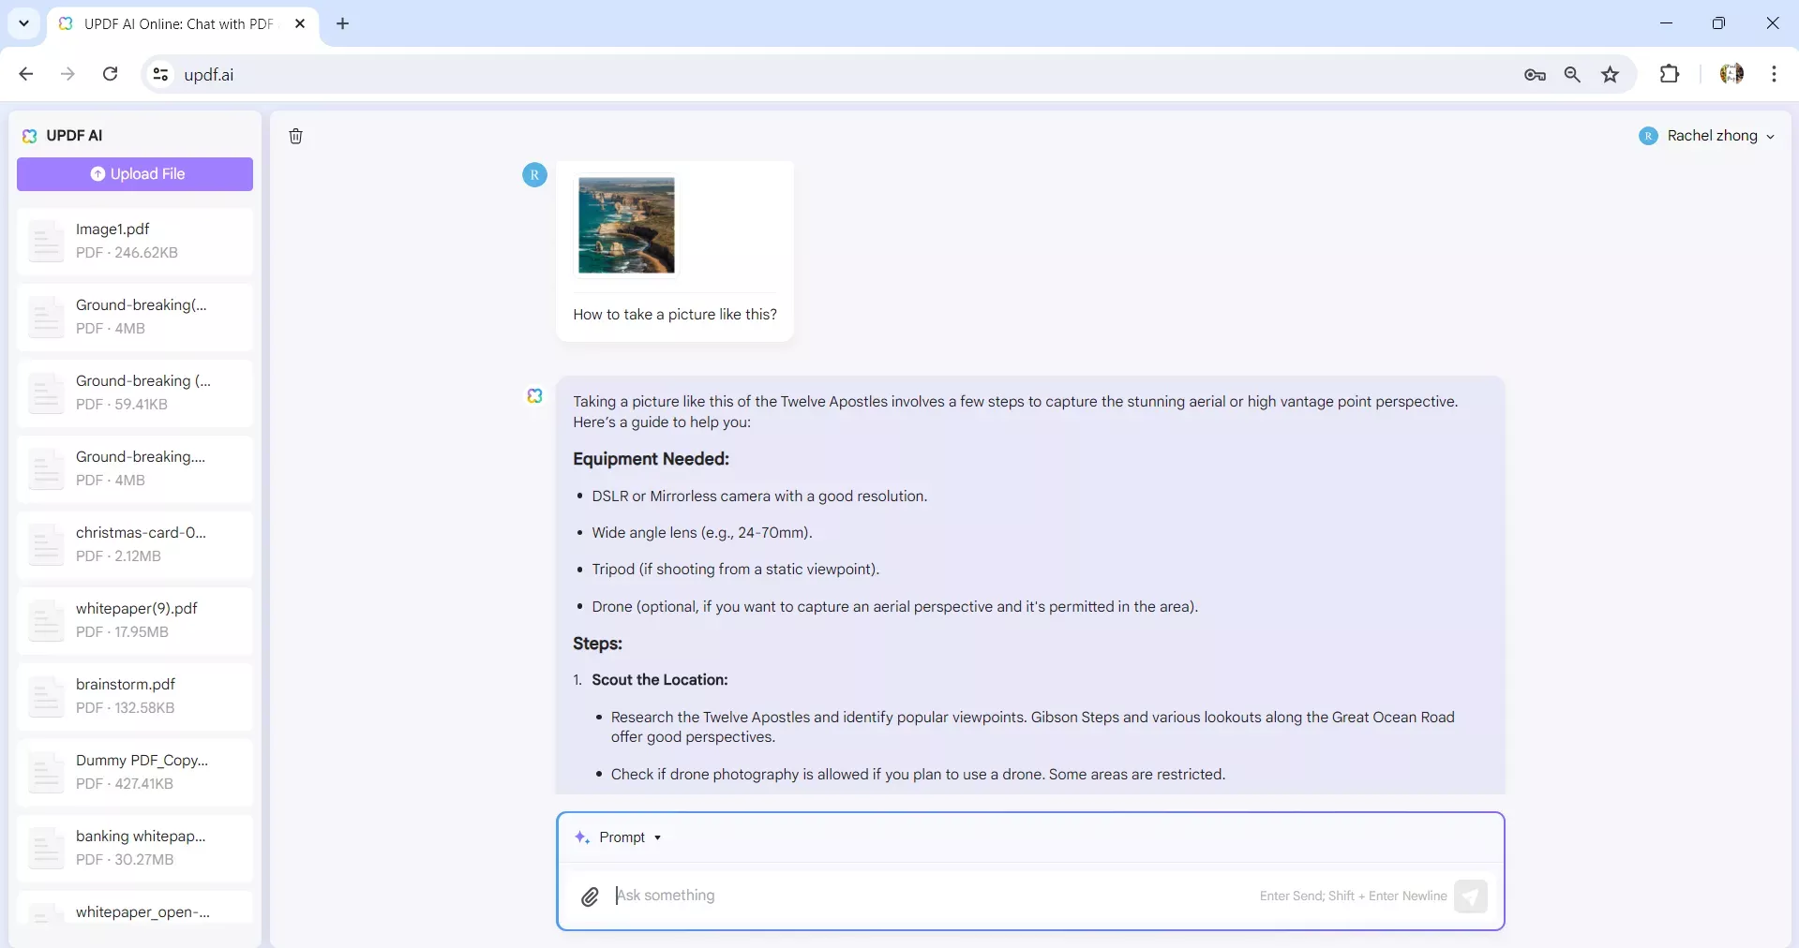Click the Twelve Apostles photo thumbnail

tap(626, 226)
